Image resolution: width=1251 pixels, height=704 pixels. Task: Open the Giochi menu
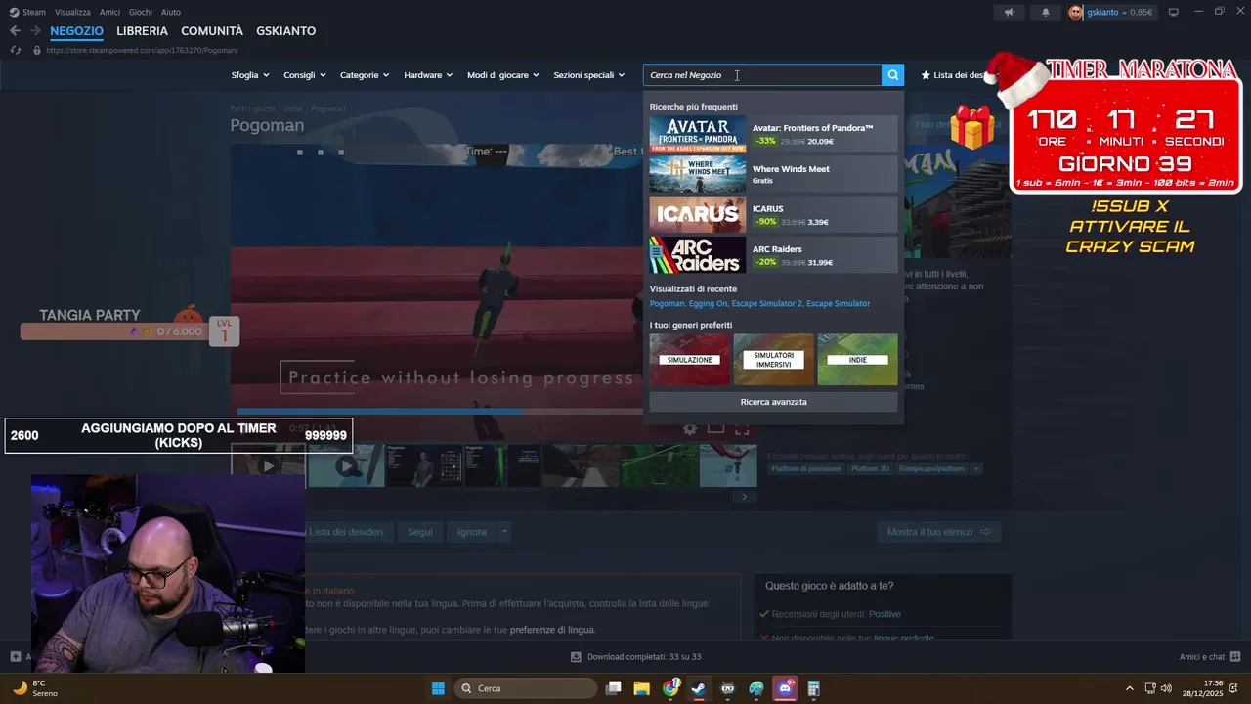tap(141, 12)
